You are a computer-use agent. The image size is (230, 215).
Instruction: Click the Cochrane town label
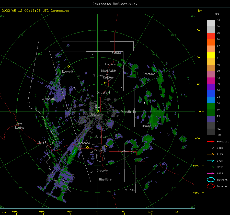click(84, 143)
